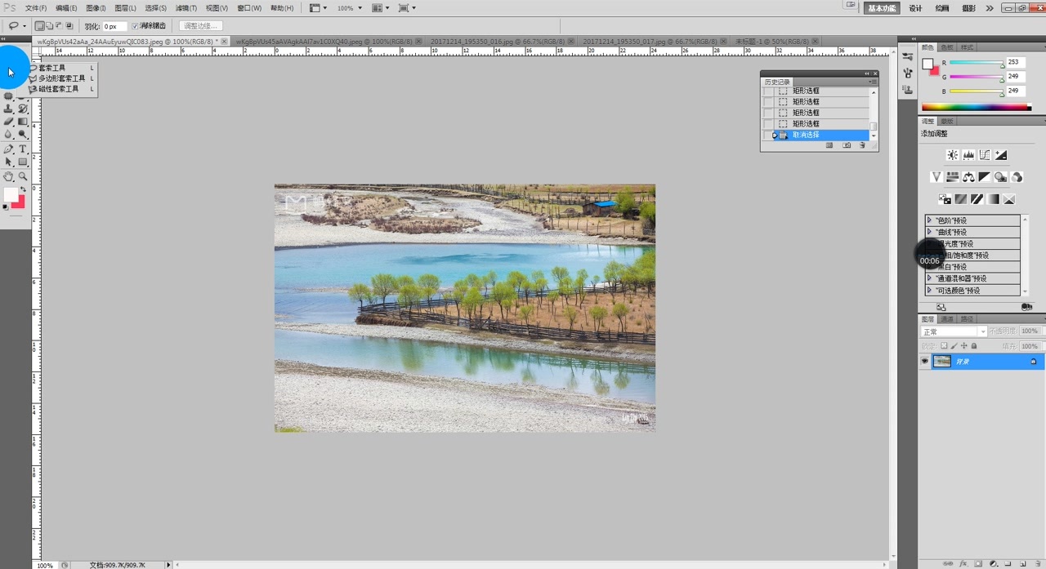Swap foreground and background colors
Screen dimensions: 1046x569
coord(23,189)
